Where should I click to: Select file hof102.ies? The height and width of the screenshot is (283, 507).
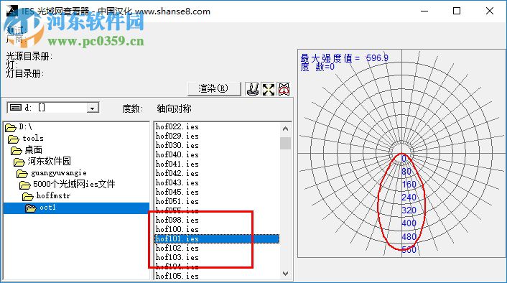coord(177,248)
